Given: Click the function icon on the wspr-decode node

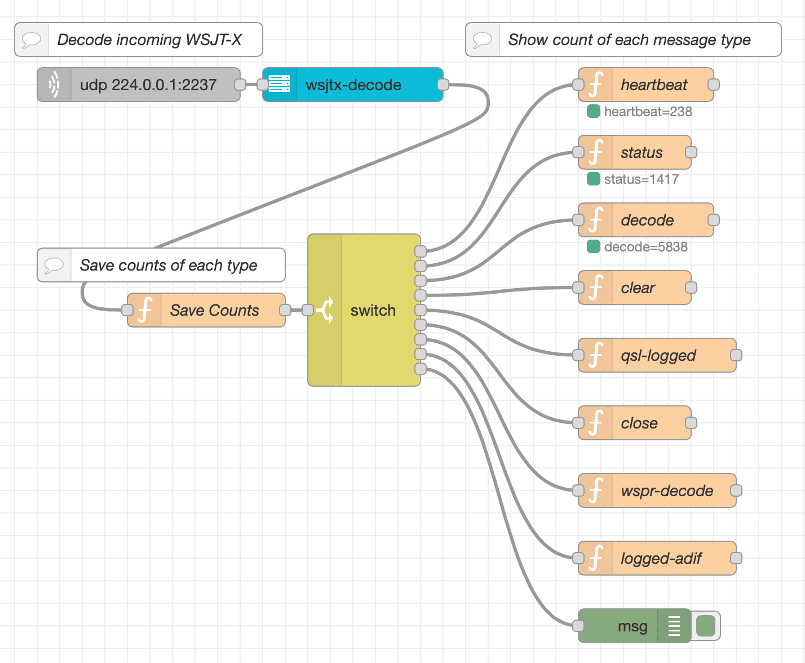Looking at the screenshot, I should tap(595, 490).
